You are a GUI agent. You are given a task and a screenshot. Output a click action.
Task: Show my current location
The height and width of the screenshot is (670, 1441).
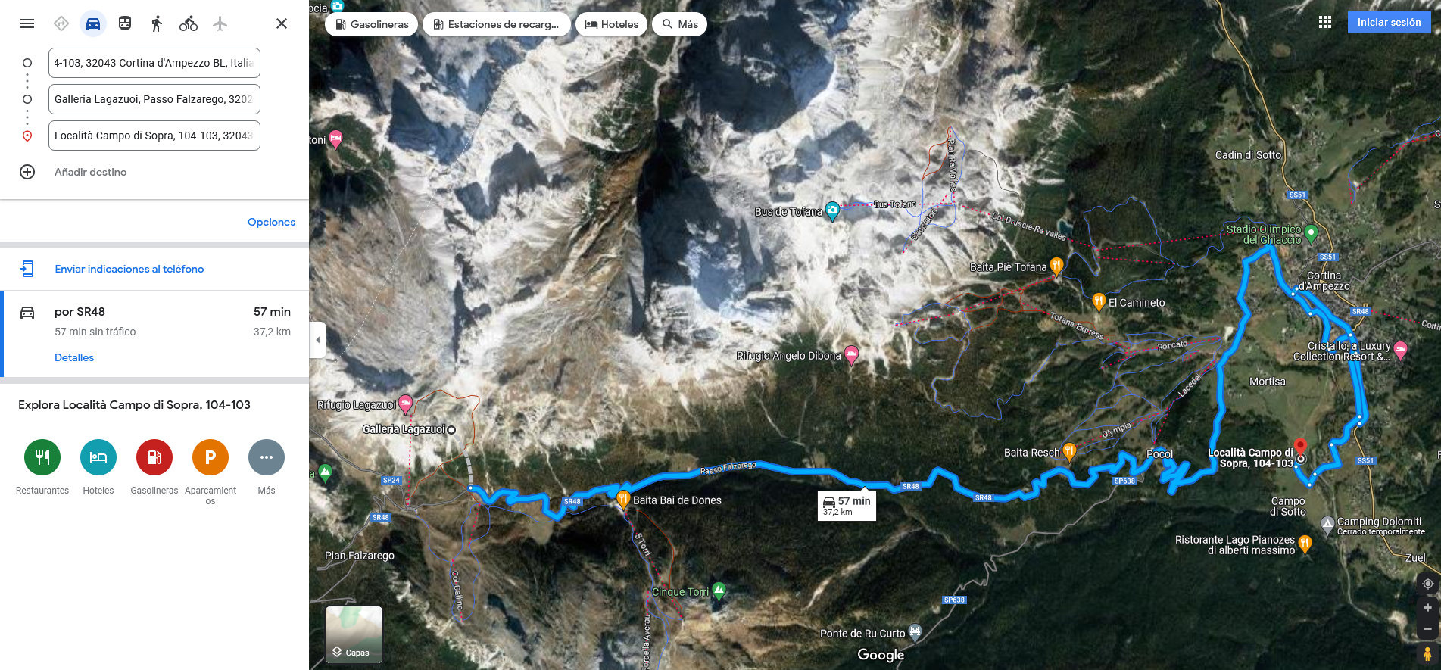[x=1427, y=584]
